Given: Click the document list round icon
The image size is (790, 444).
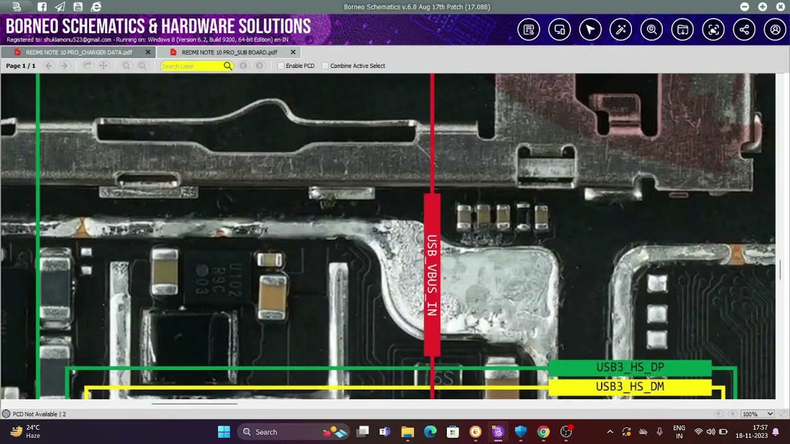Looking at the screenshot, I should point(529,30).
